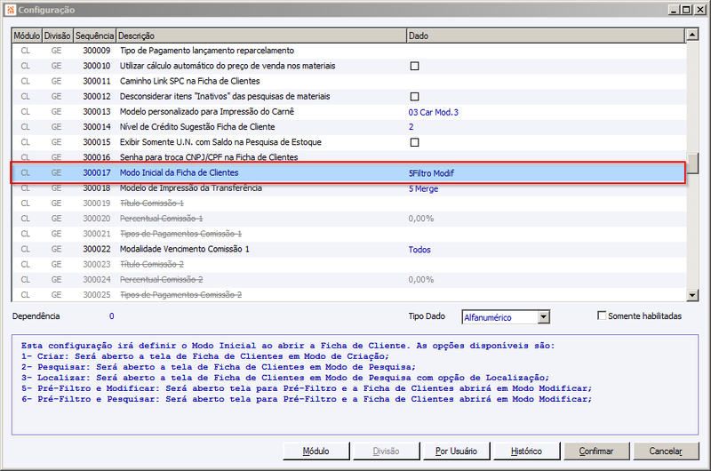Click the Configuração window title icon
The image size is (711, 471).
pos(10,10)
